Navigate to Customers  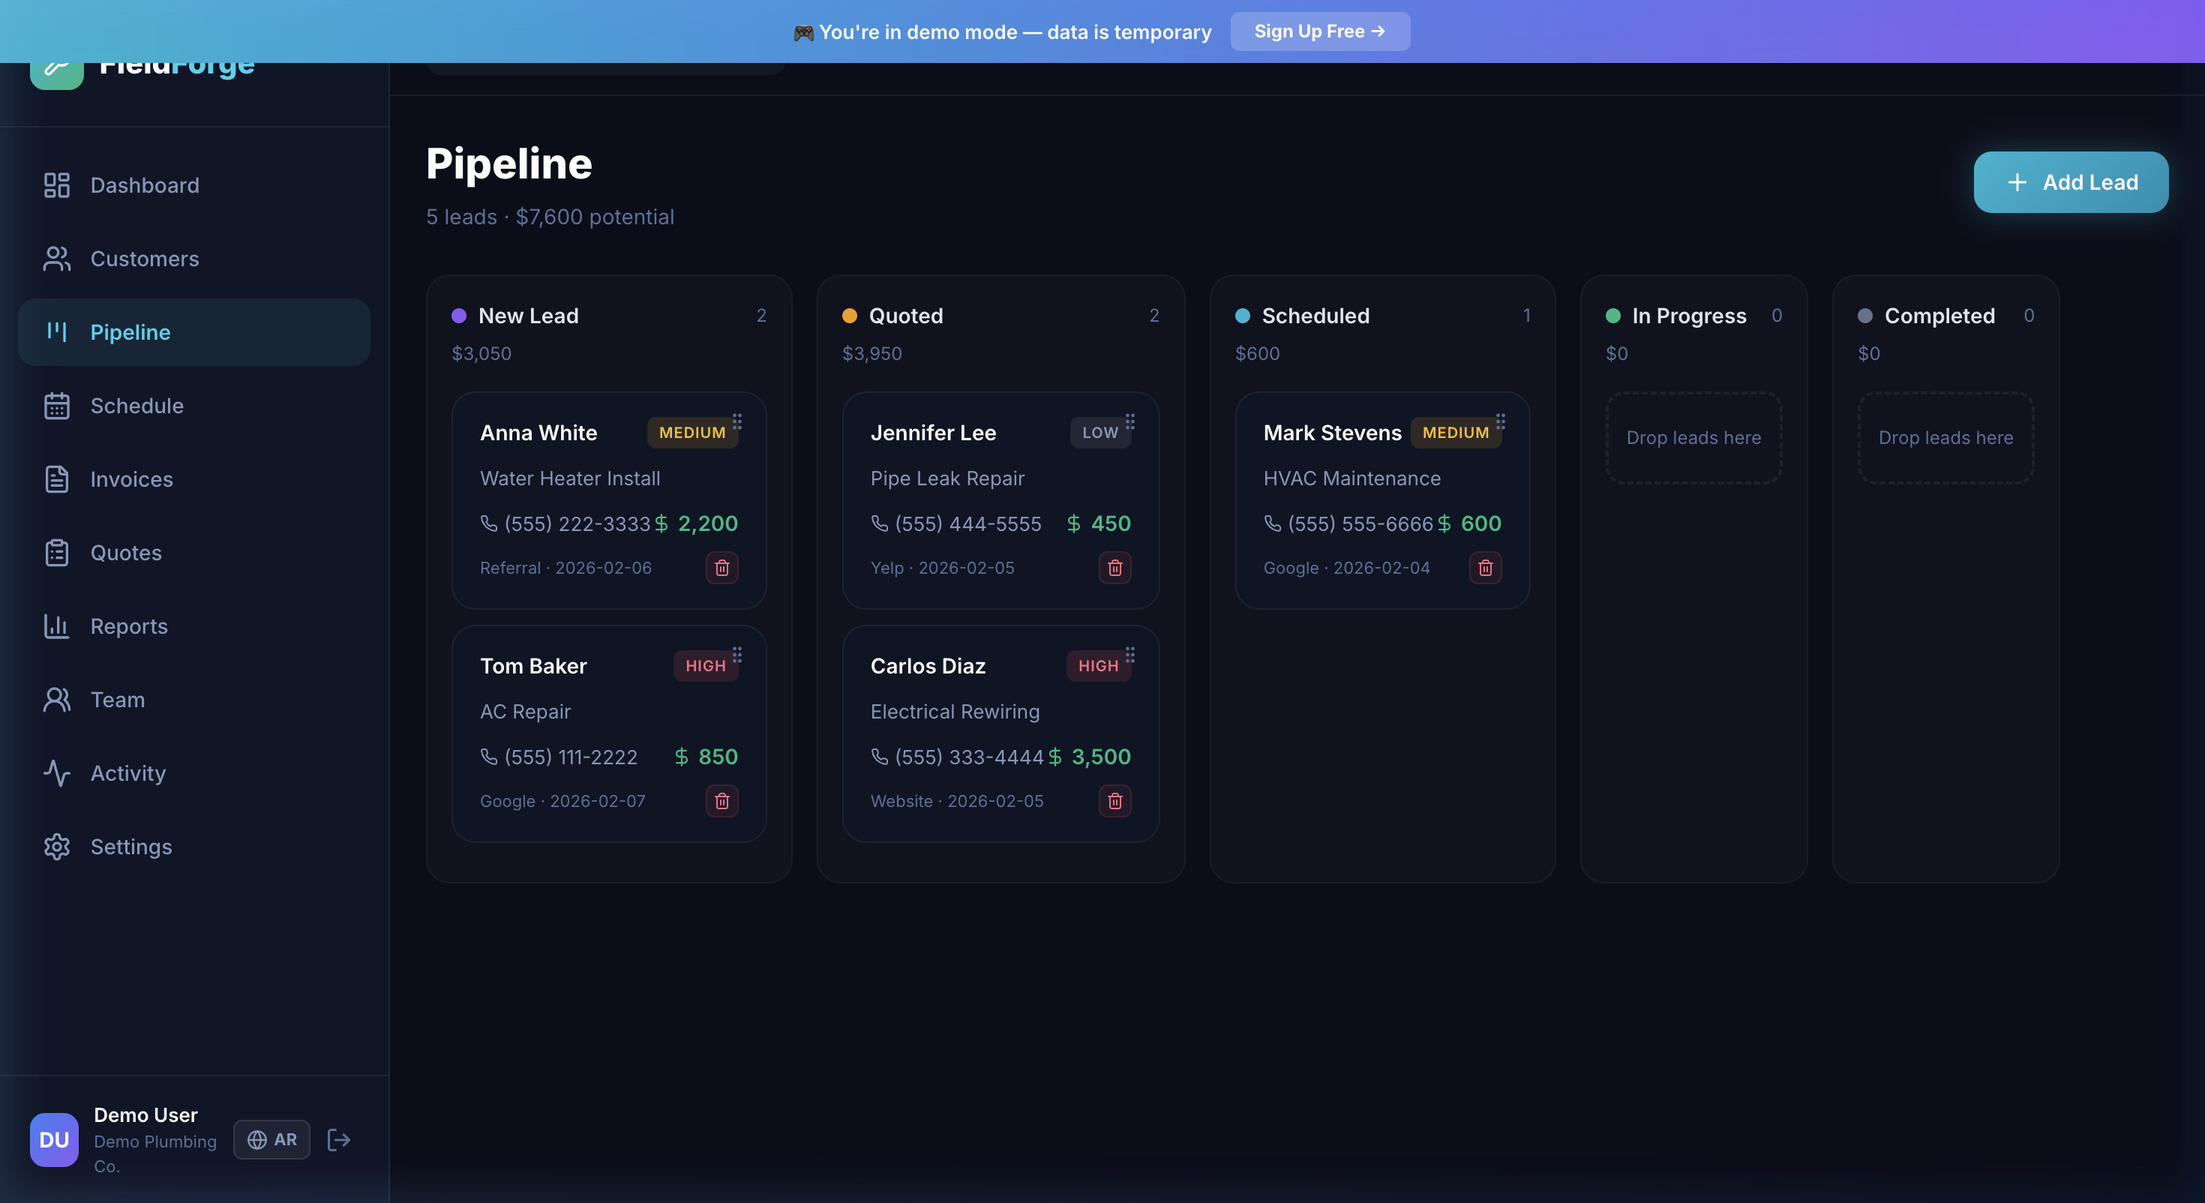coord(145,259)
